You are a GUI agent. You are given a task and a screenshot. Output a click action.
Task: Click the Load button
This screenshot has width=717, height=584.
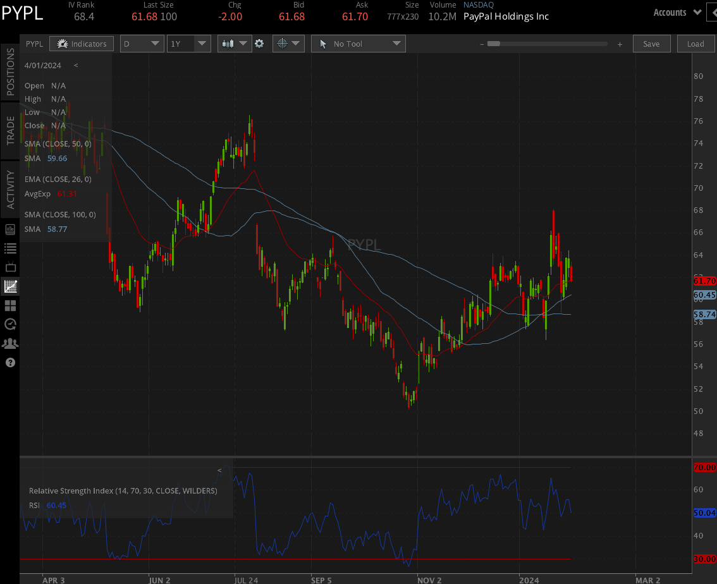click(696, 43)
